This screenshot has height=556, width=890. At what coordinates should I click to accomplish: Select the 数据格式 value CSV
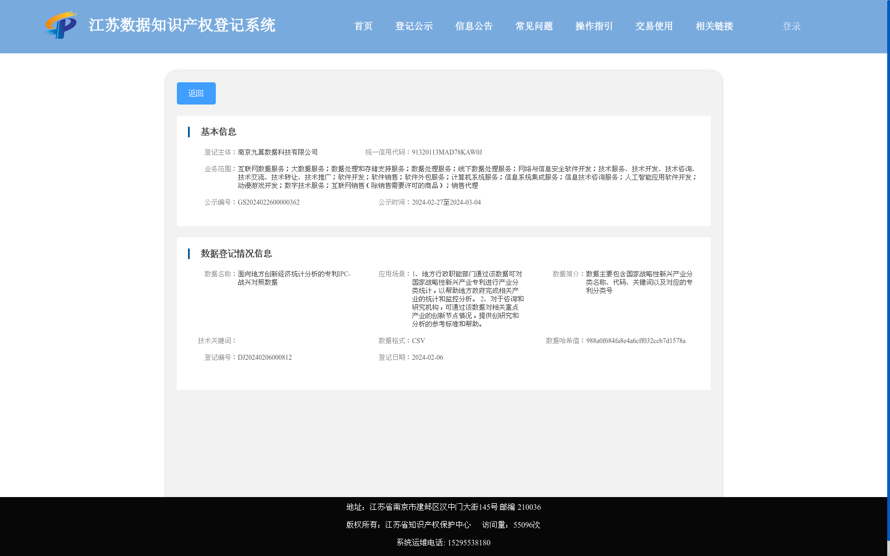coord(418,341)
